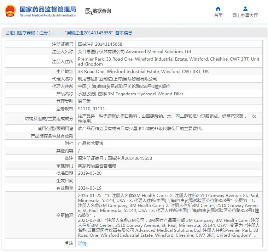Click registration number value 国械注进20143145658
Image resolution: width=268 pixels, height=252 pixels.
100,44
